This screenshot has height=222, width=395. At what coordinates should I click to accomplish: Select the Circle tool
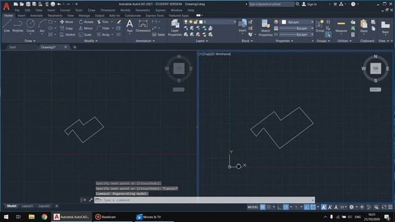[x=30, y=26]
